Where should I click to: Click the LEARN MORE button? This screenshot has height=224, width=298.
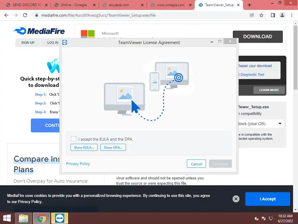point(269,90)
